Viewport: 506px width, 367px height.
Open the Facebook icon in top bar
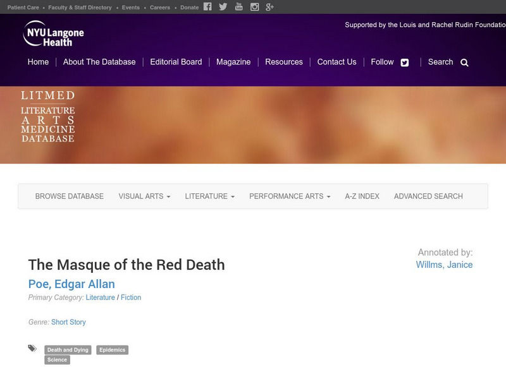point(208,7)
